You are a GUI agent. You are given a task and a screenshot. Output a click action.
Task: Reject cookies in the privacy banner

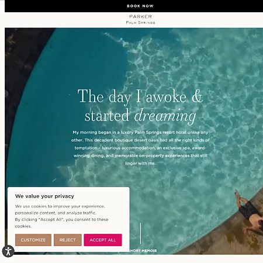tap(68, 240)
